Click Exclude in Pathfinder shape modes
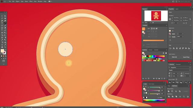Screen dimensions: 193x108 click(180, 91)
